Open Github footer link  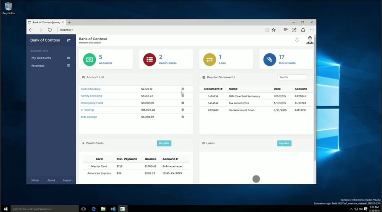(x=34, y=180)
